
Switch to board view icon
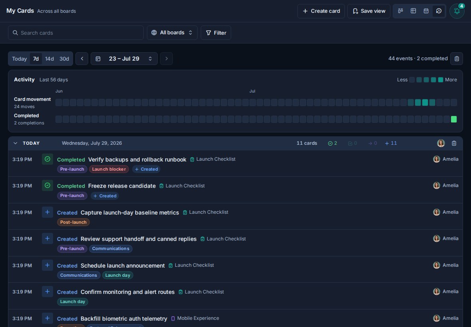tap(400, 11)
